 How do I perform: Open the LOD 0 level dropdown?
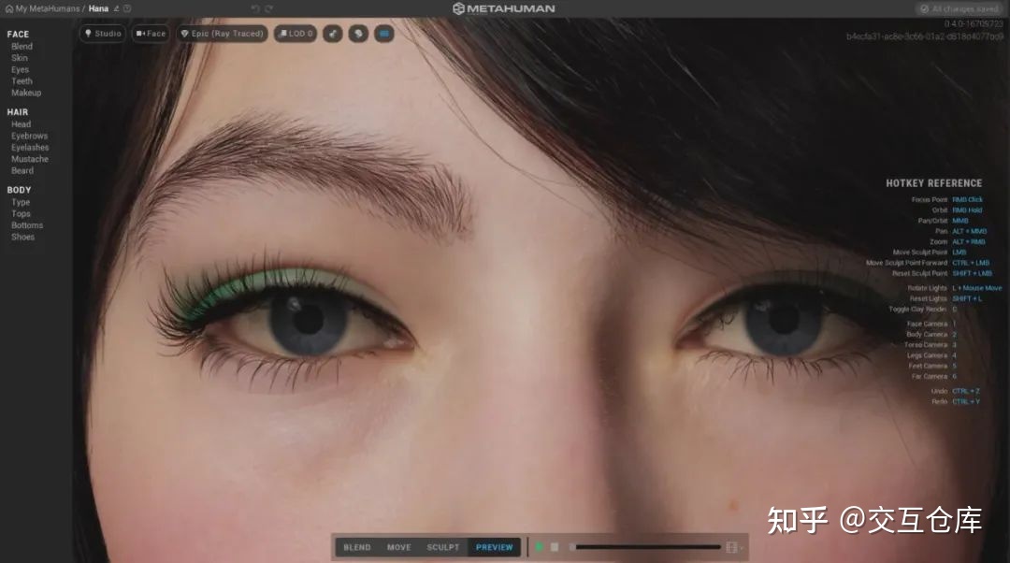296,34
